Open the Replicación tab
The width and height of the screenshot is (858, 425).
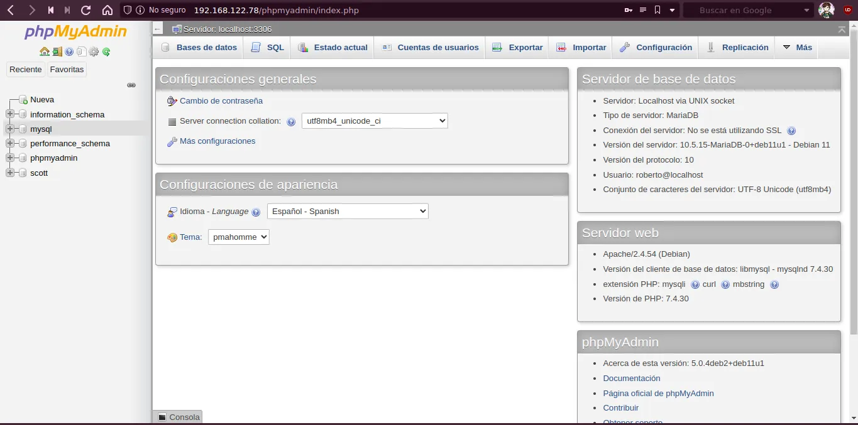click(737, 47)
